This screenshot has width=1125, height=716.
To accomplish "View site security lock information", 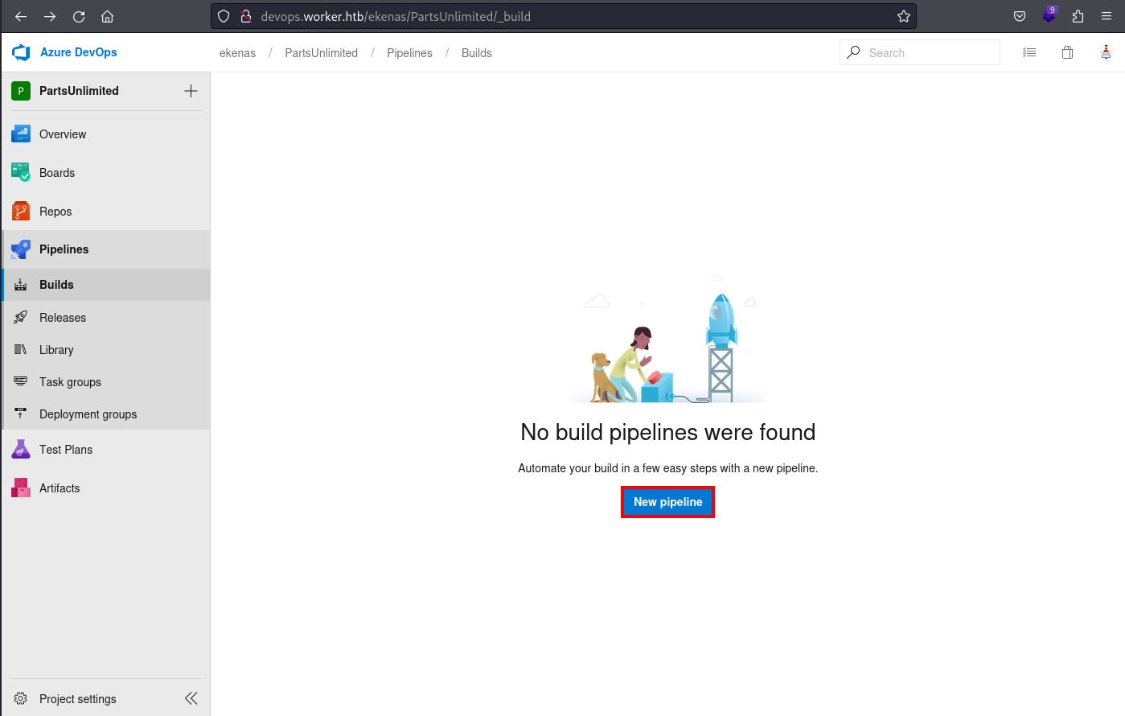I will tap(246, 16).
